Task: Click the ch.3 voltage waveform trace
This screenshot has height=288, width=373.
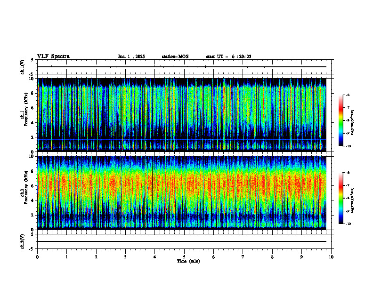Action: [x=182, y=241]
